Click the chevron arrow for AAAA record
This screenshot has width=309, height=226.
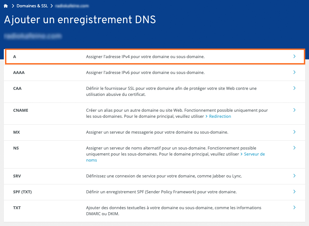[294, 72]
